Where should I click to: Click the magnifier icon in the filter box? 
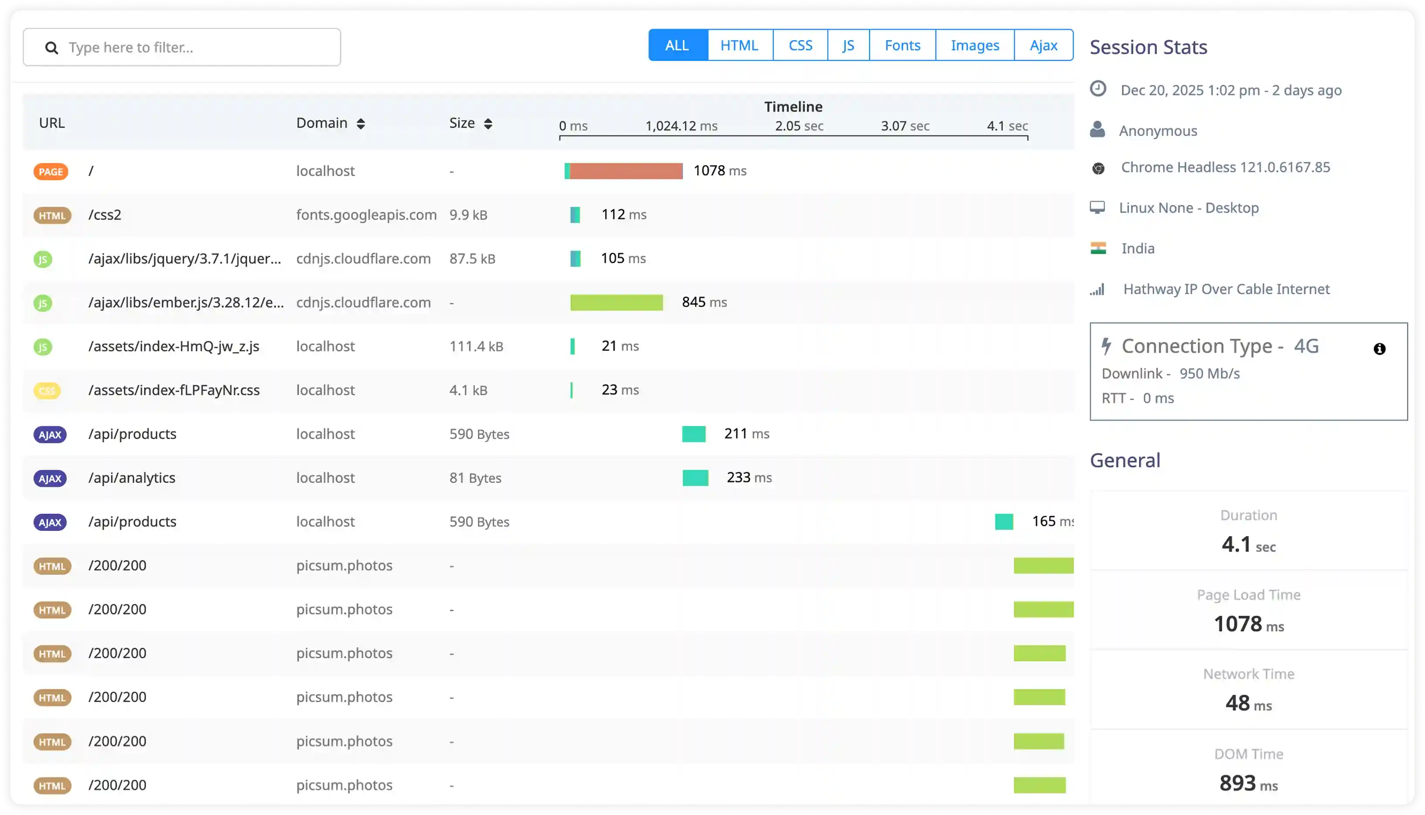(x=51, y=47)
